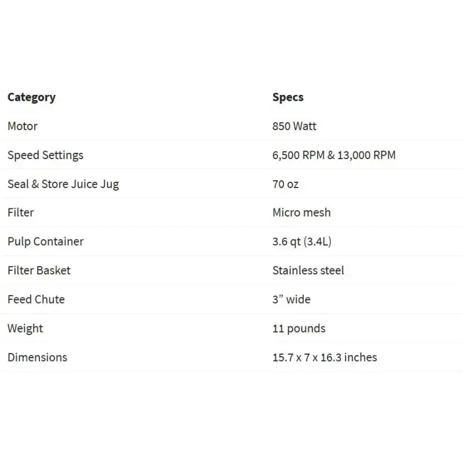463x463 pixels.
Task: Select the Pulp Container label
Action: tap(46, 241)
